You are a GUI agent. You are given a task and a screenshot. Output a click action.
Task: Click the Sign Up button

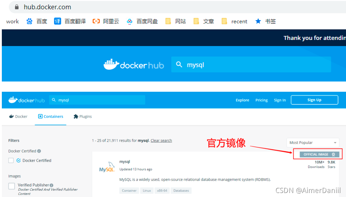(x=315, y=100)
